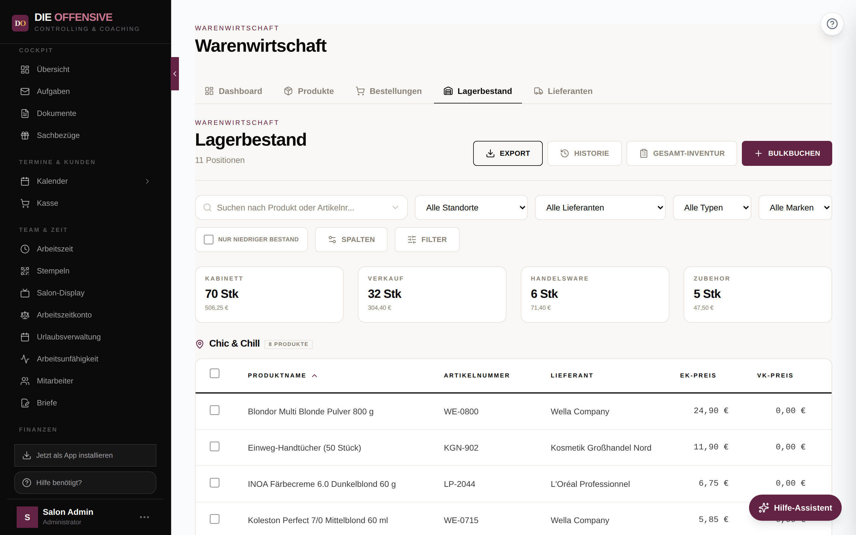Open the Alle Marken dropdown

click(795, 207)
